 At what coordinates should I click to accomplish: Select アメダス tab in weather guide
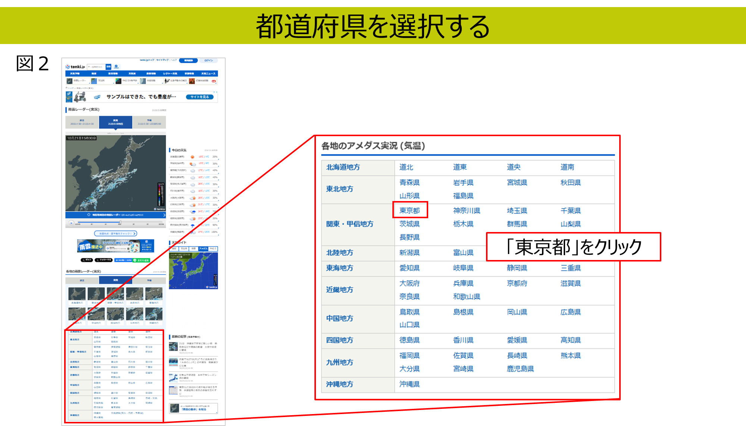[x=203, y=248]
